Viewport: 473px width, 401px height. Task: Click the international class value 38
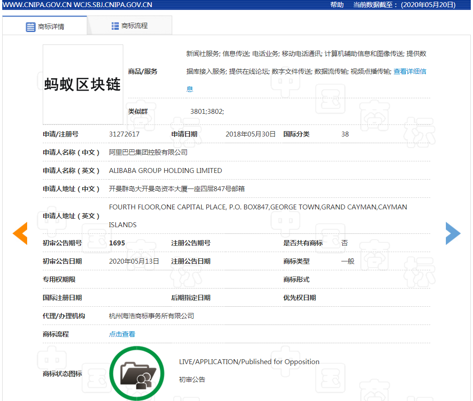coord(345,134)
